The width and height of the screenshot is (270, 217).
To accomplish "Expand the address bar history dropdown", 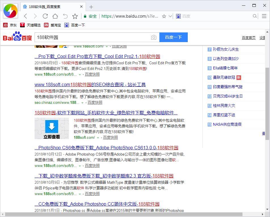I will pos(170,16).
